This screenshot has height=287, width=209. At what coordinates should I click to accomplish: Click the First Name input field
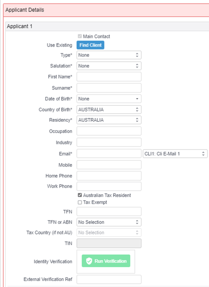pyautogui.click(x=109, y=77)
